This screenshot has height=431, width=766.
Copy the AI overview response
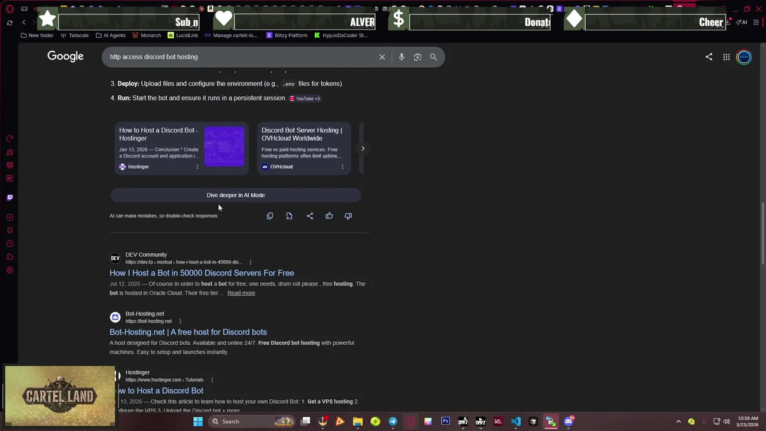270,215
